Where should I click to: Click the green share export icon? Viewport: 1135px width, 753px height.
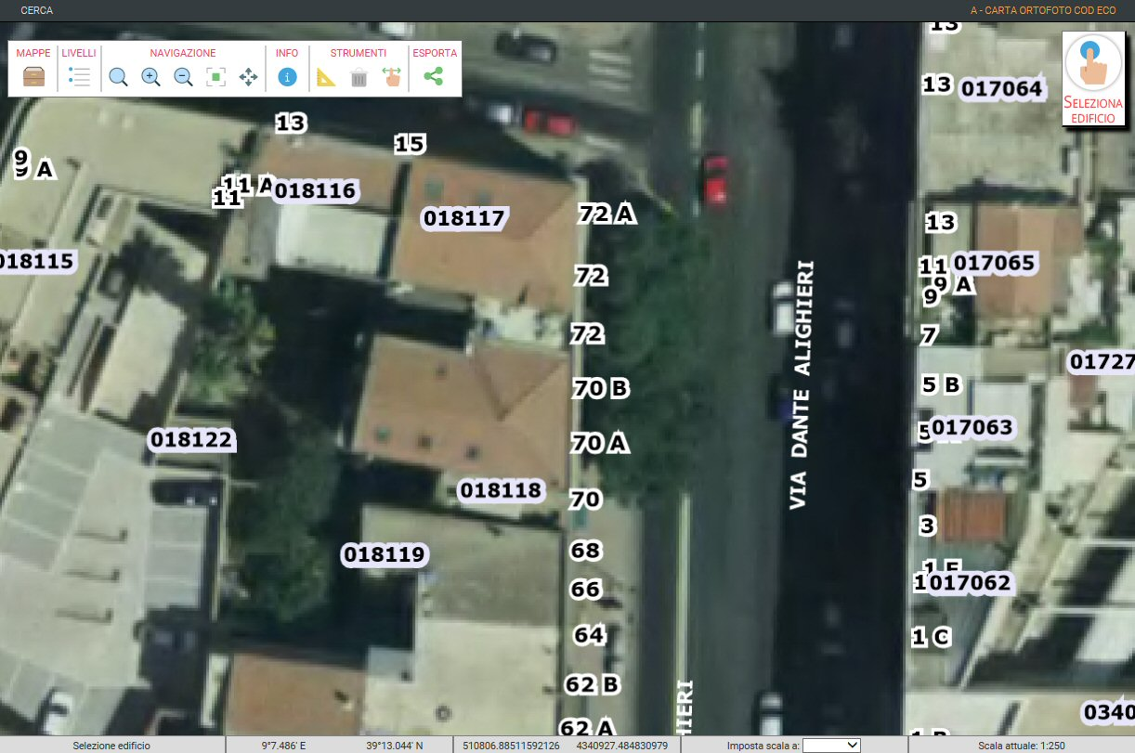coord(433,77)
